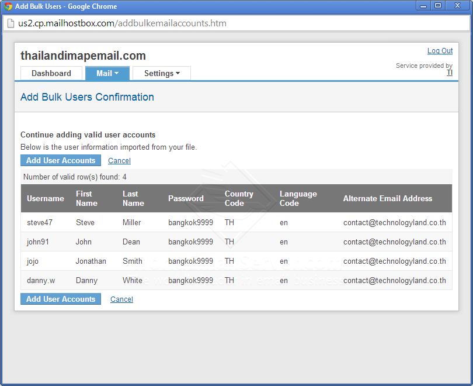The image size is (473, 386).
Task: Click the thailandimapemail.com domain heading
Action: 83,55
